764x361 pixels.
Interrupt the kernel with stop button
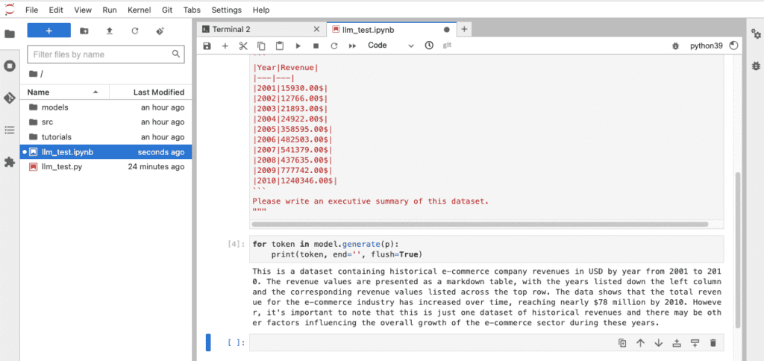pyautogui.click(x=316, y=45)
